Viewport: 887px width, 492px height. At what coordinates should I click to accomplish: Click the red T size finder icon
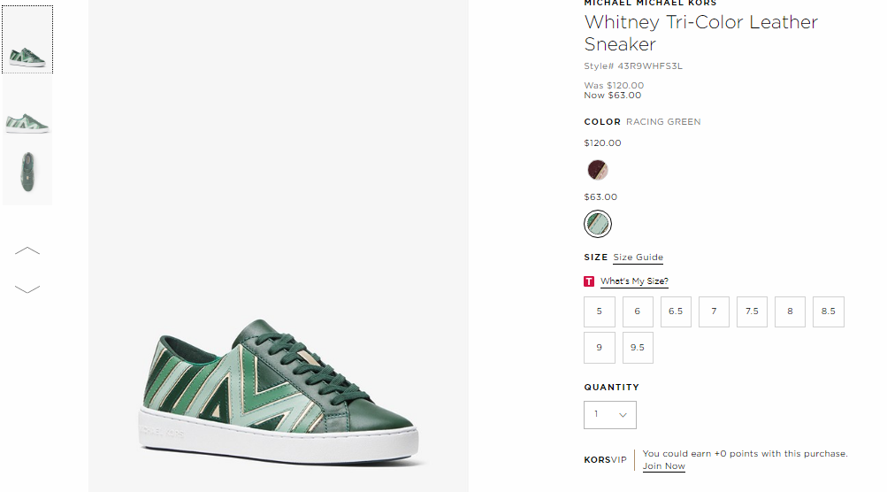point(589,281)
